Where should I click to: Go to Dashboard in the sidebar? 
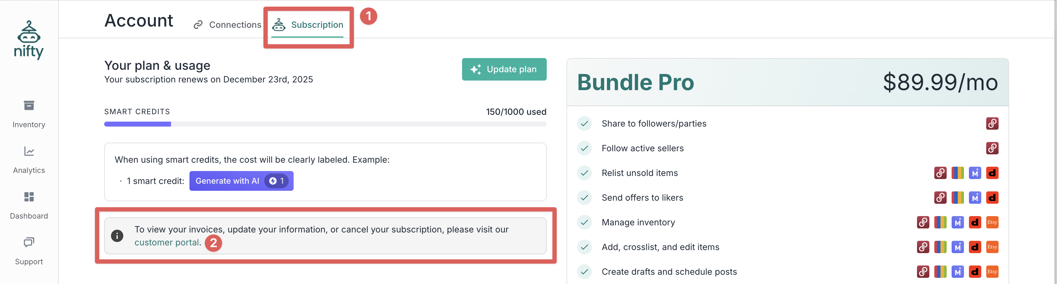[x=29, y=205]
